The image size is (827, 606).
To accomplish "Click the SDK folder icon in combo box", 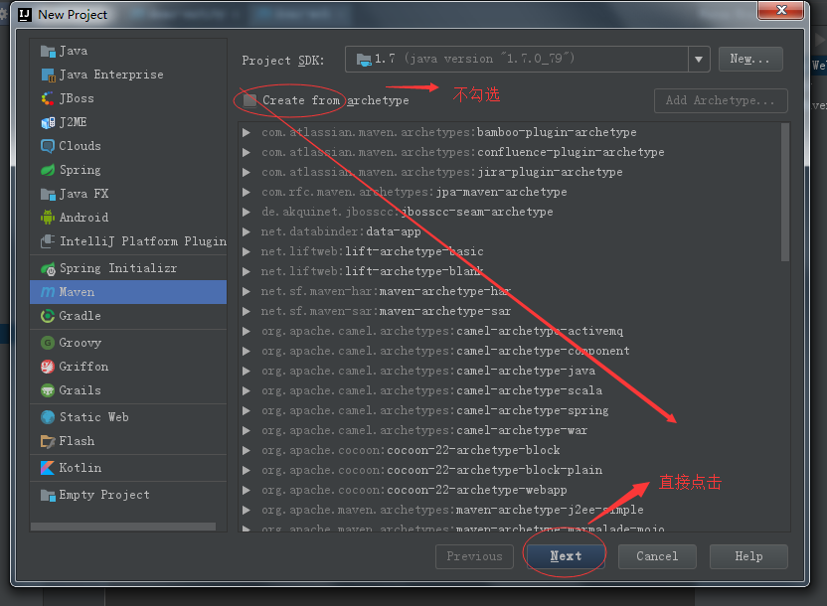I will click(x=364, y=60).
